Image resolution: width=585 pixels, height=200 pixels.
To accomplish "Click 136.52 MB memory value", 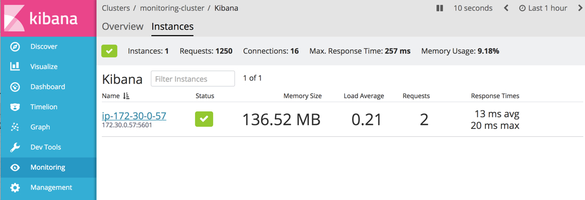I will tap(282, 120).
